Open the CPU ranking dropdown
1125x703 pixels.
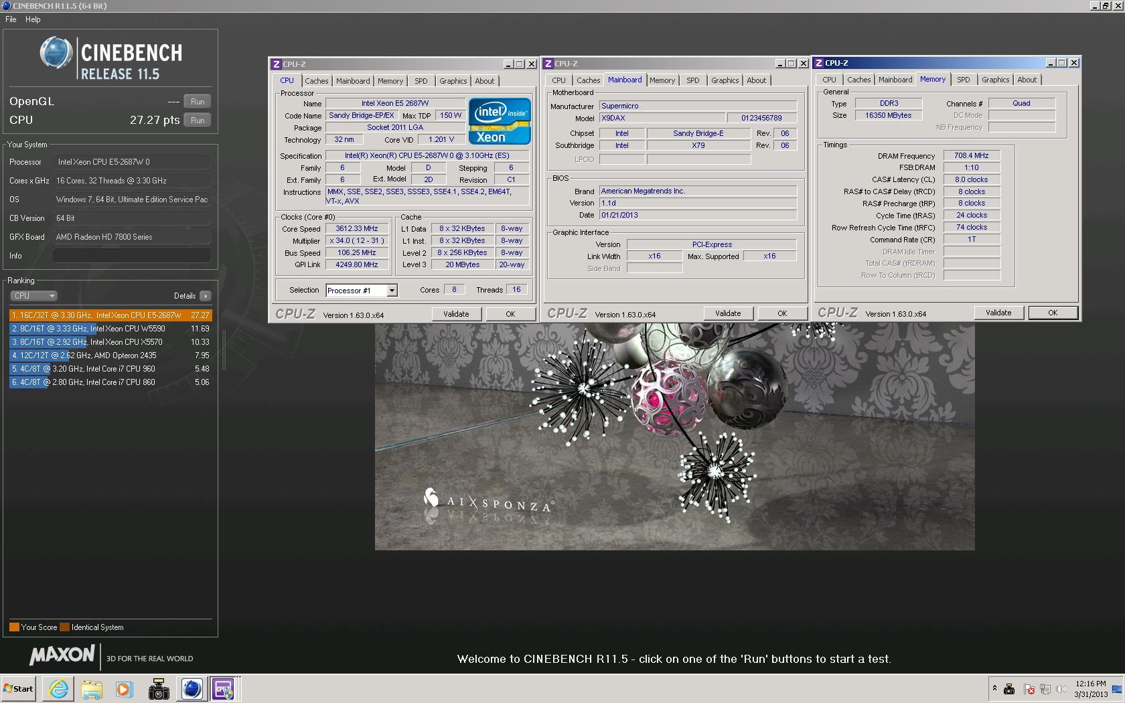coord(33,296)
